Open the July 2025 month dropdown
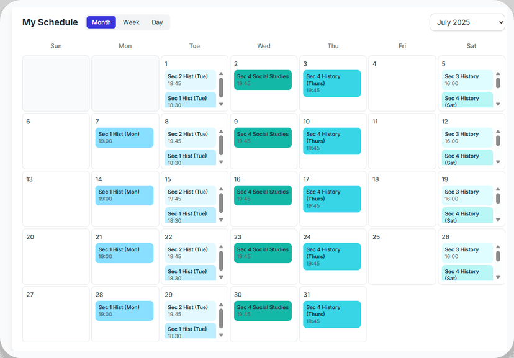This screenshot has width=514, height=358. 467,22
